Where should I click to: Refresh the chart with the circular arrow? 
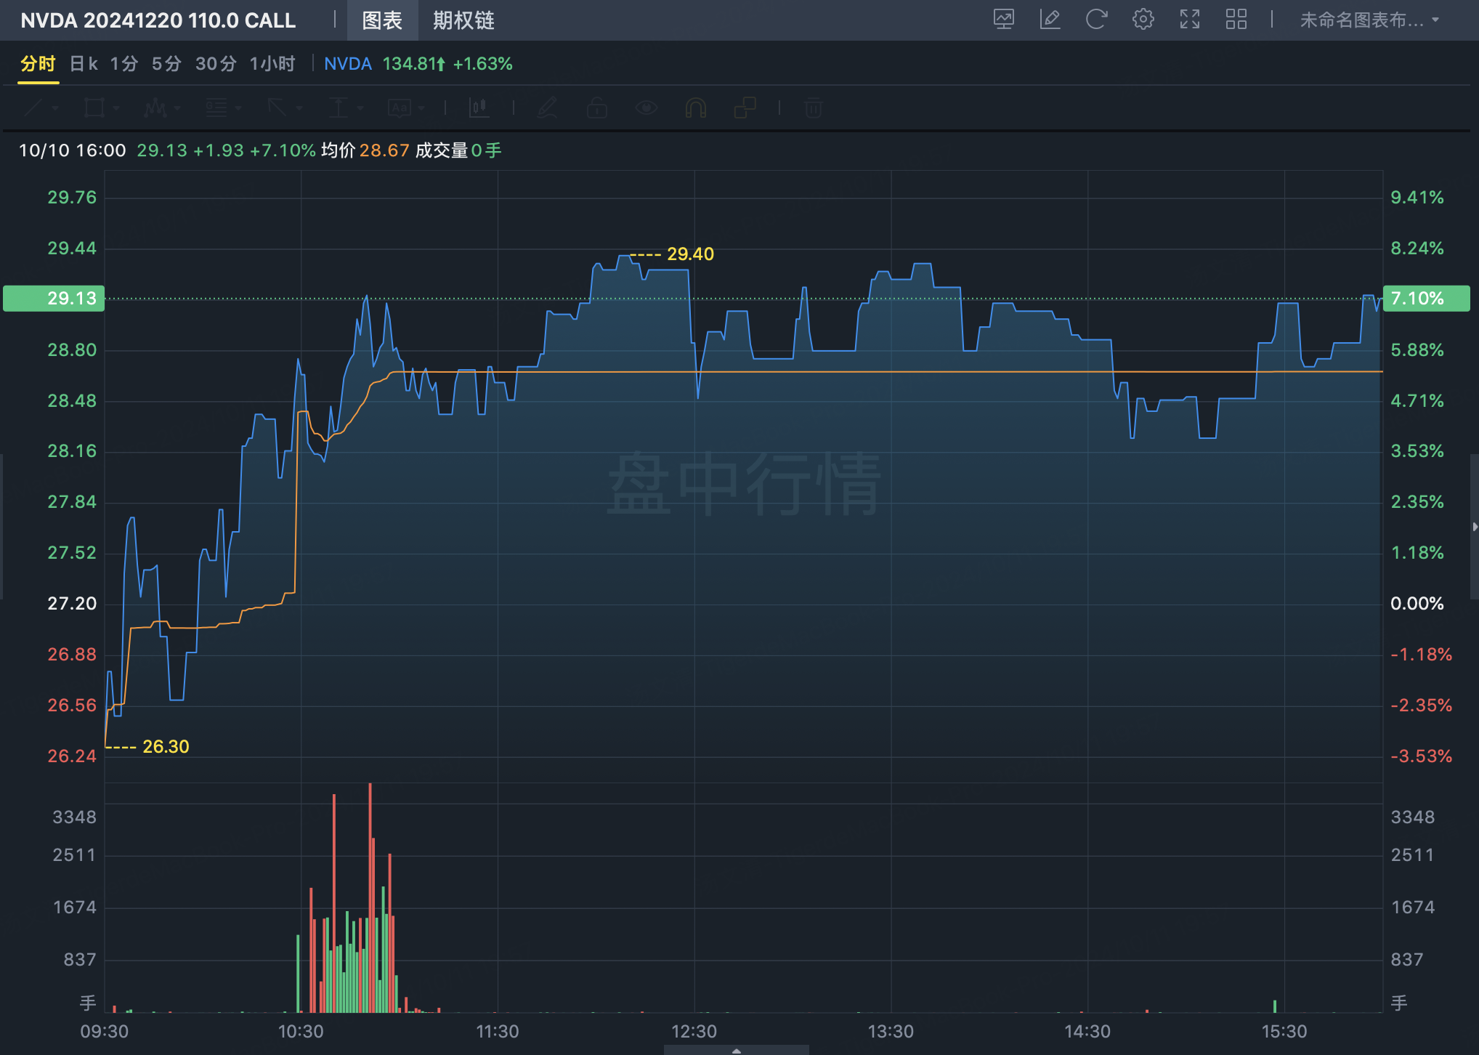point(1096,20)
